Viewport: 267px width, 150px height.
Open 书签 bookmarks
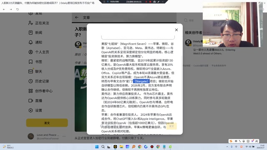[x=35, y=62]
